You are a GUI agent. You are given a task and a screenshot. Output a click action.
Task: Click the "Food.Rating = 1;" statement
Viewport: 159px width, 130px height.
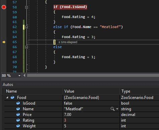click(x=78, y=57)
